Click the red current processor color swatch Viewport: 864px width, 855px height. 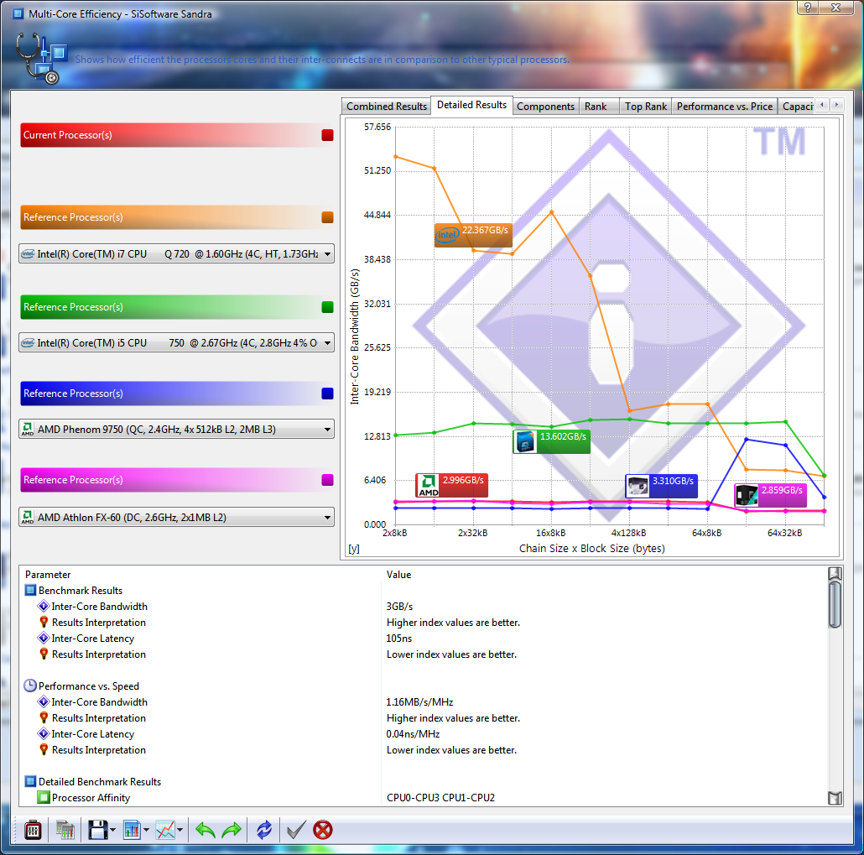point(327,135)
